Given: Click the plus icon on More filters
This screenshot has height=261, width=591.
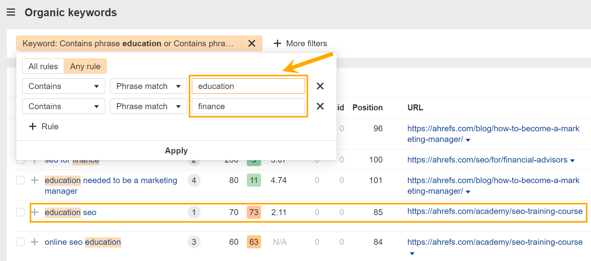Looking at the screenshot, I should 278,43.
